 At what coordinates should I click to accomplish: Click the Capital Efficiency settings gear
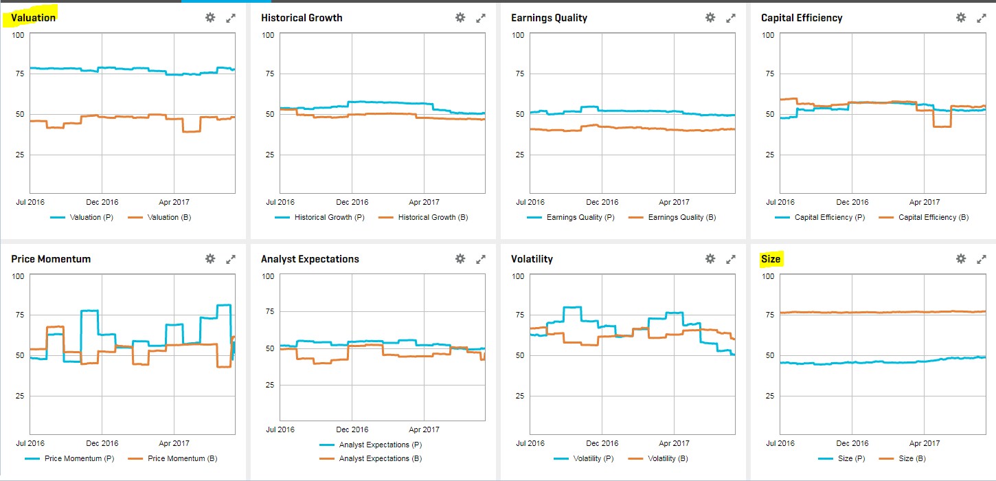point(960,18)
